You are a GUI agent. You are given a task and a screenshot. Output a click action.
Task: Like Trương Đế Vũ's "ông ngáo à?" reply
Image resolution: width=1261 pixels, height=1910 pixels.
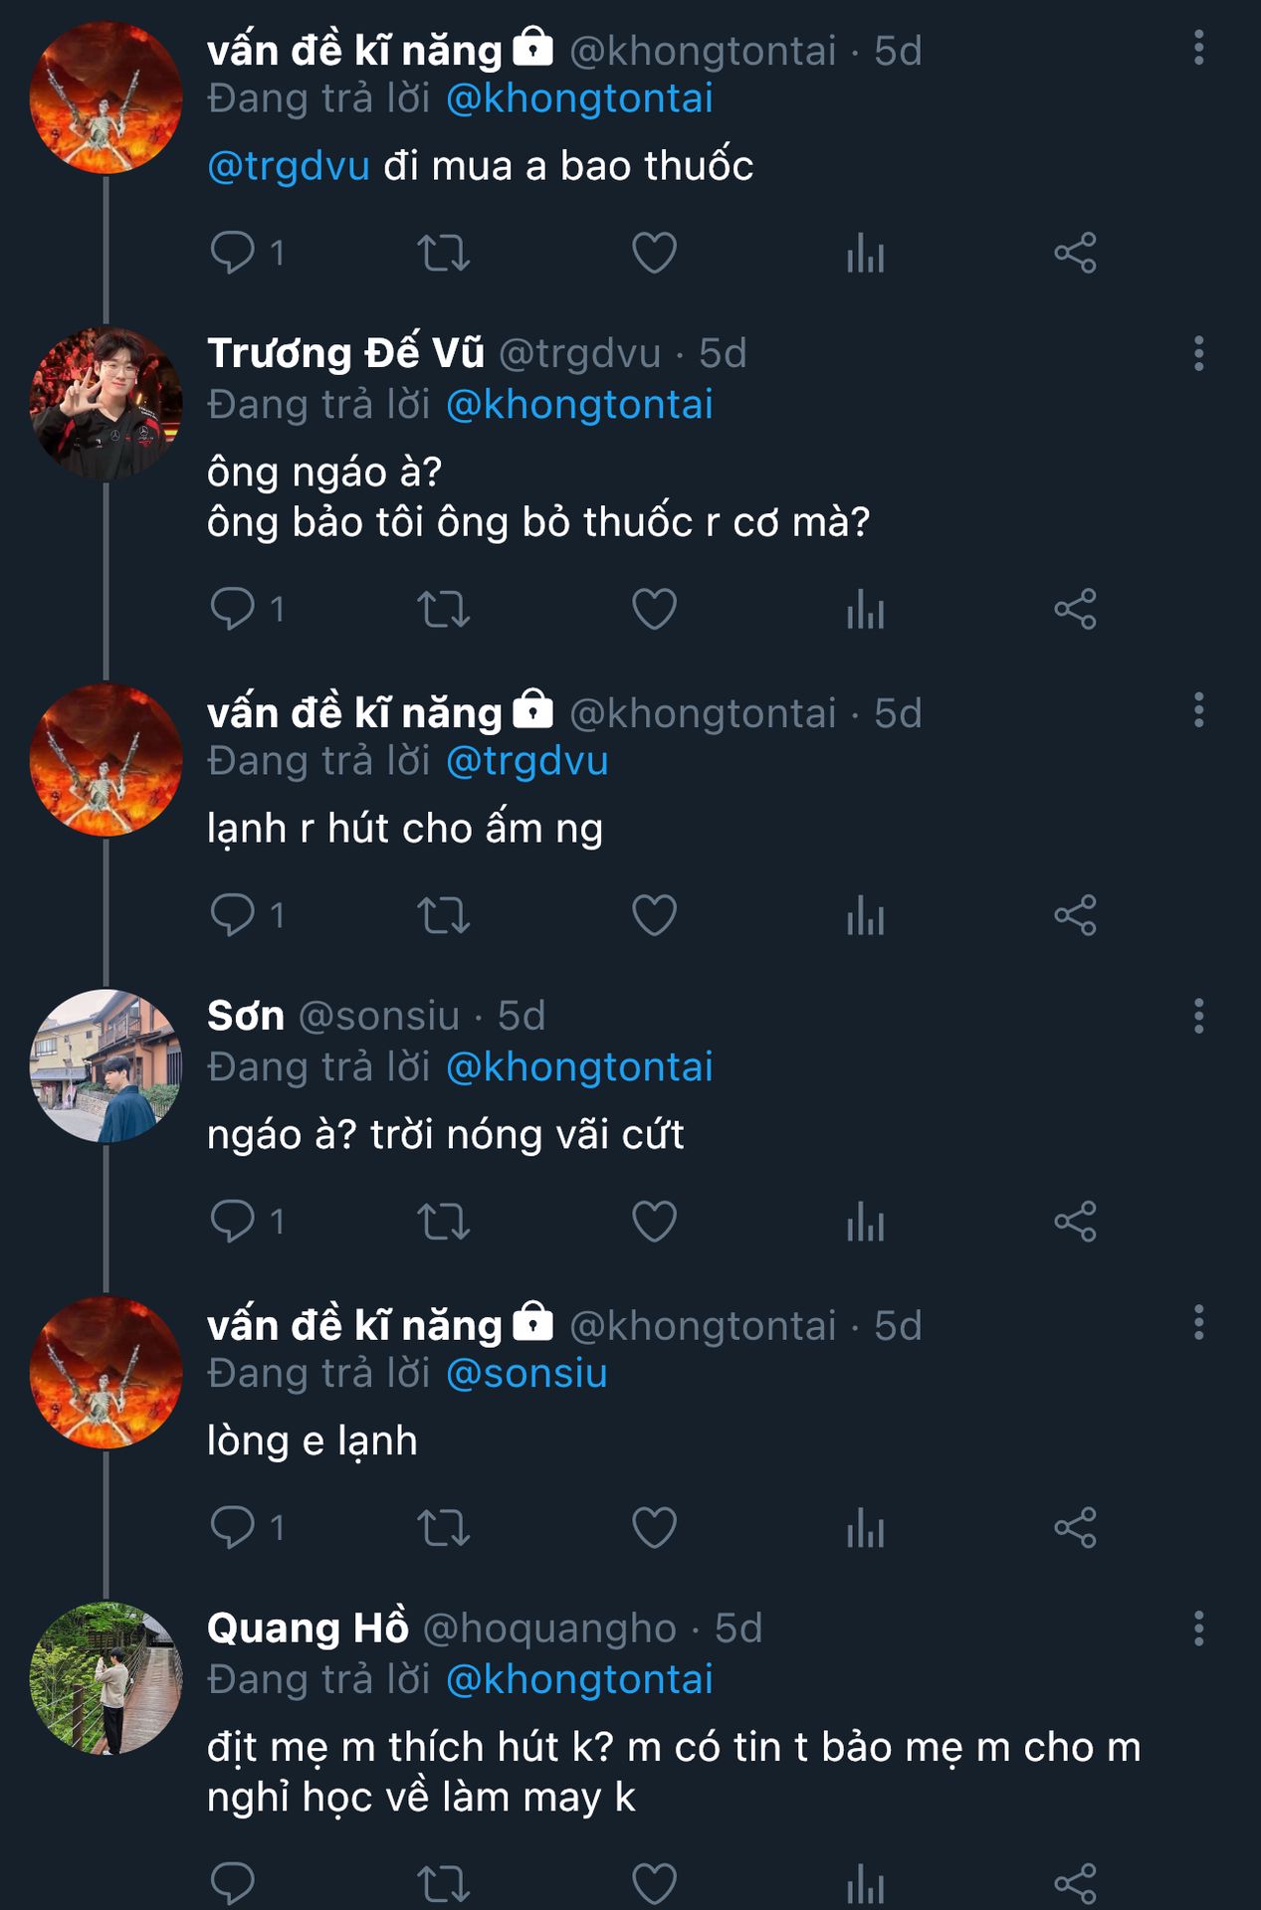coord(654,609)
